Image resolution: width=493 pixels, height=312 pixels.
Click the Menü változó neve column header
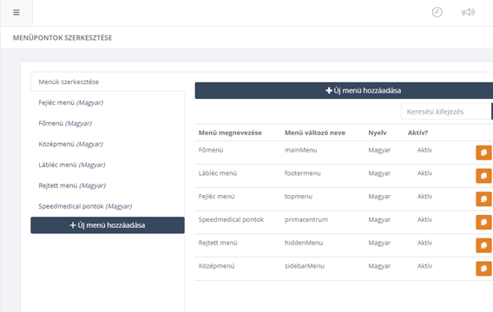[315, 133]
